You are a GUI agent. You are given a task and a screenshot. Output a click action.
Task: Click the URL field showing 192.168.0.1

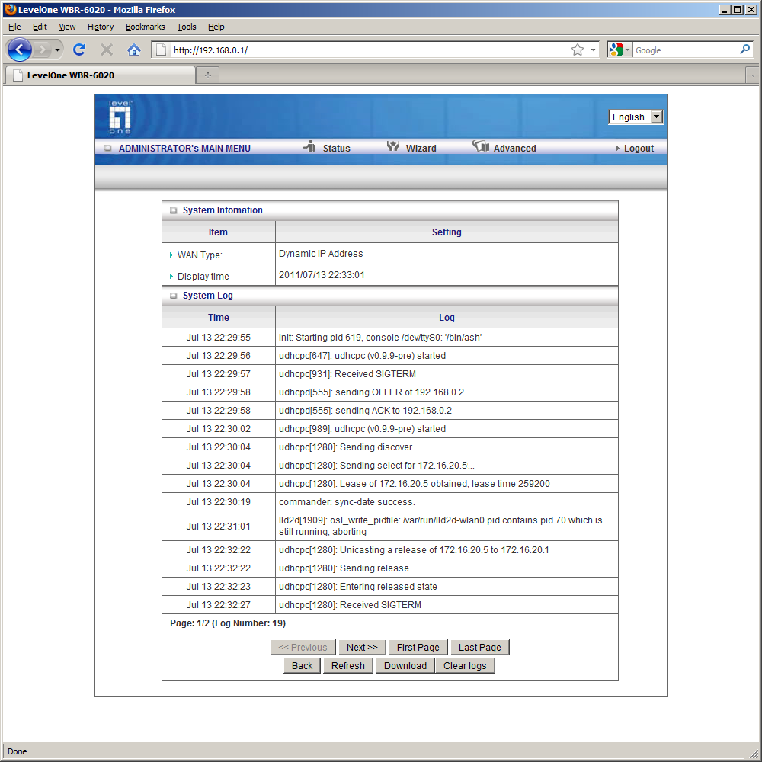370,50
